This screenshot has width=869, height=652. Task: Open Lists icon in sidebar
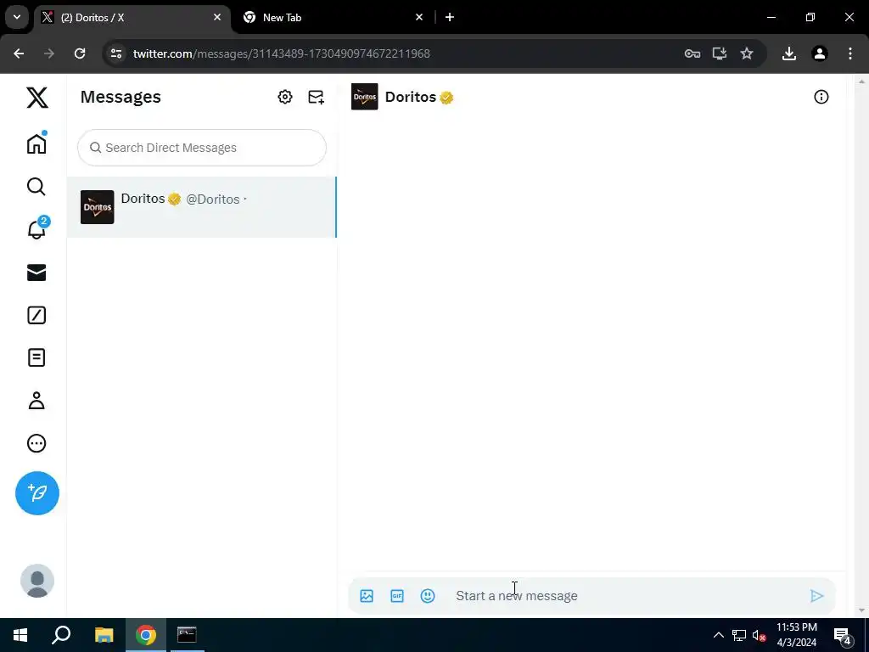[x=36, y=357]
